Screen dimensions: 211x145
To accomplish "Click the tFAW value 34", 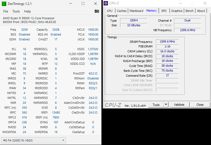I will 24,88.
